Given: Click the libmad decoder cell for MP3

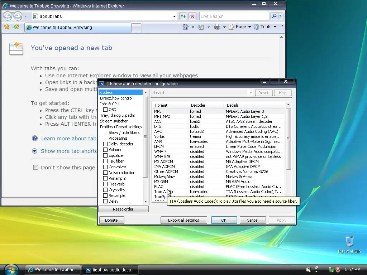Looking at the screenshot, I should pyautogui.click(x=195, y=111).
